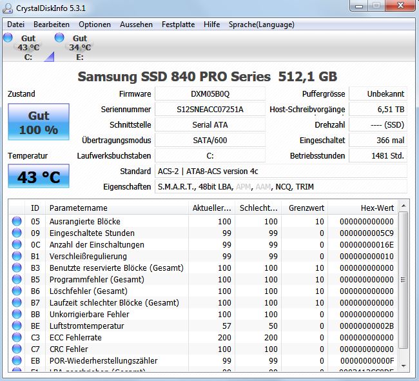
Task: Click status orb for Laufzeit schlechter Blöcke
Action: tap(17, 302)
